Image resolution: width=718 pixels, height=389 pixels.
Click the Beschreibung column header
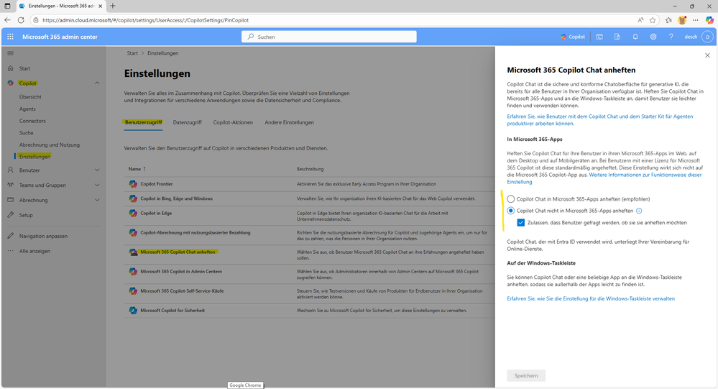310,169
